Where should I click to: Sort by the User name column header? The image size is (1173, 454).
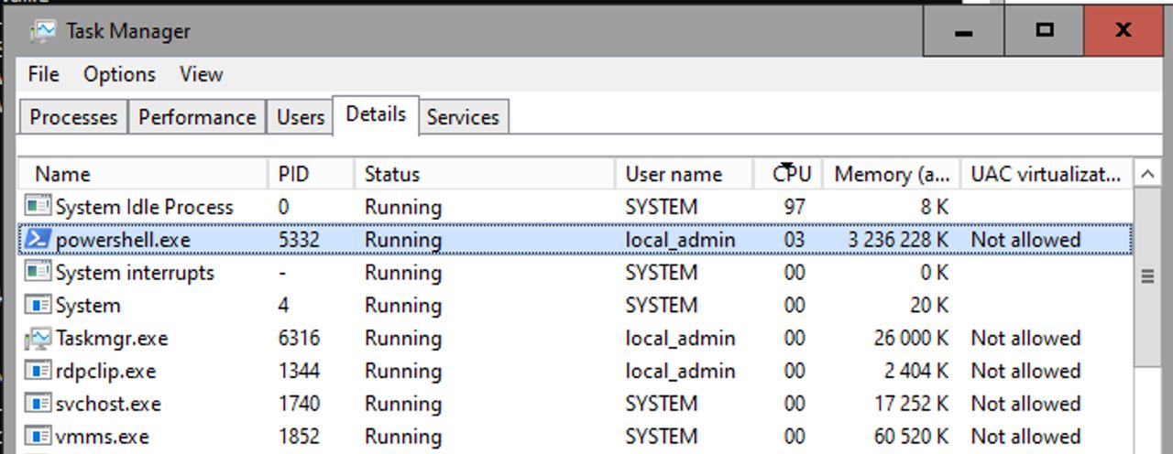point(685,174)
